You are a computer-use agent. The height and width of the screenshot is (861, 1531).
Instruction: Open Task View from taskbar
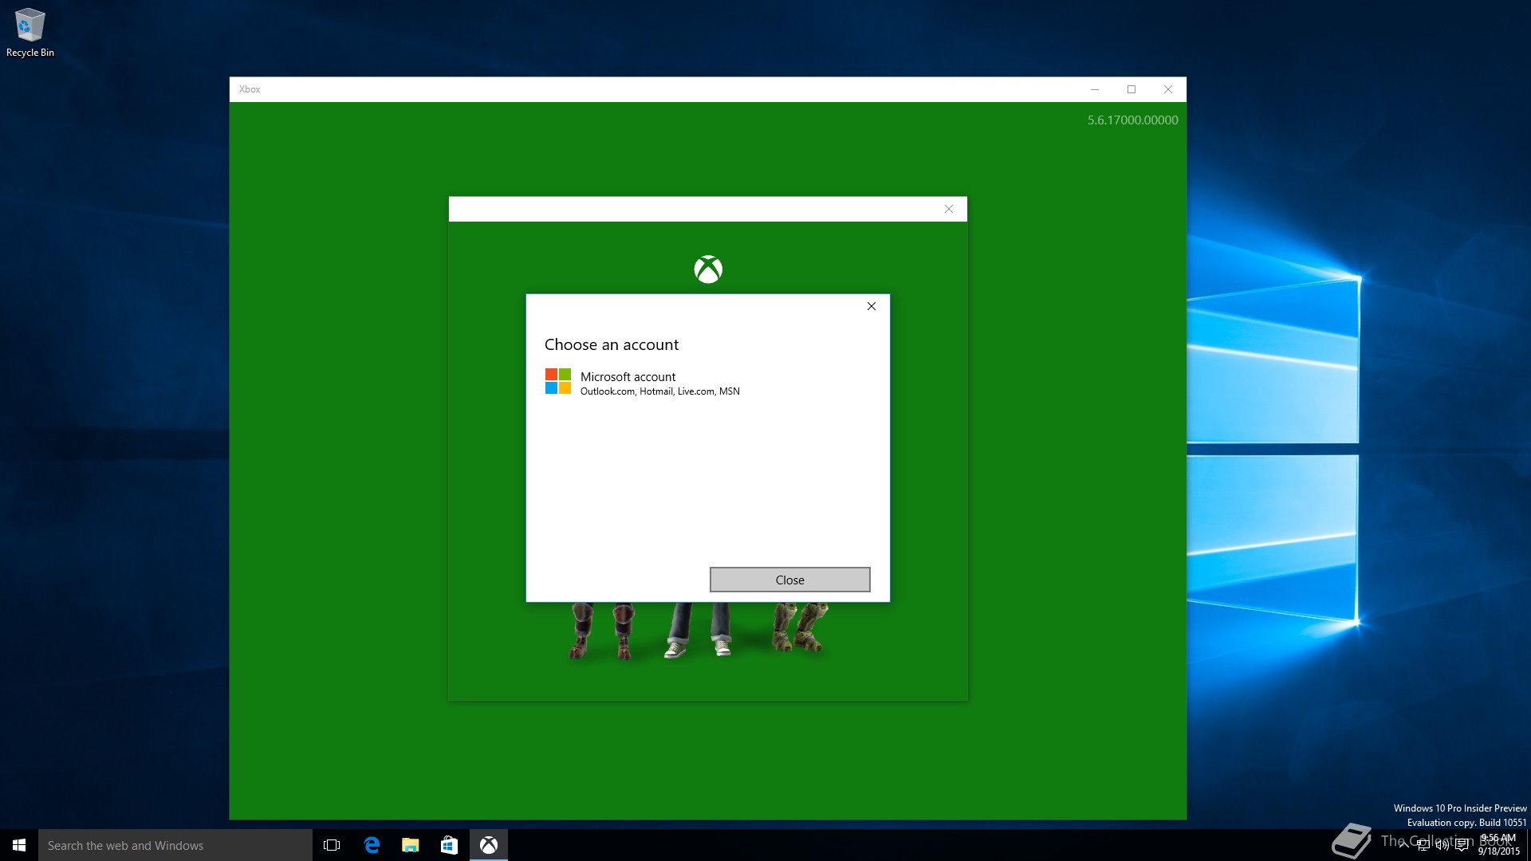point(332,845)
